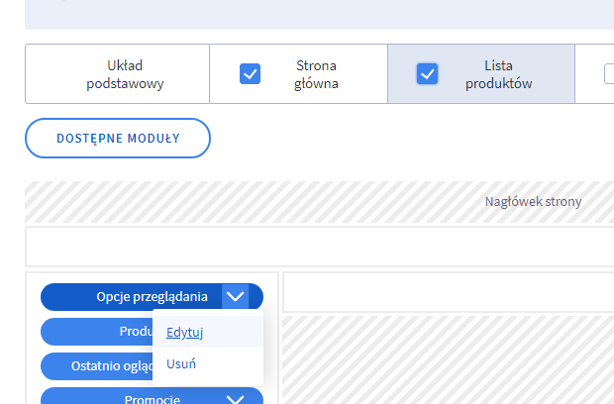Screen dimensions: 614x404
Task: Select Usuń in the dropdown menu
Action: coord(181,363)
